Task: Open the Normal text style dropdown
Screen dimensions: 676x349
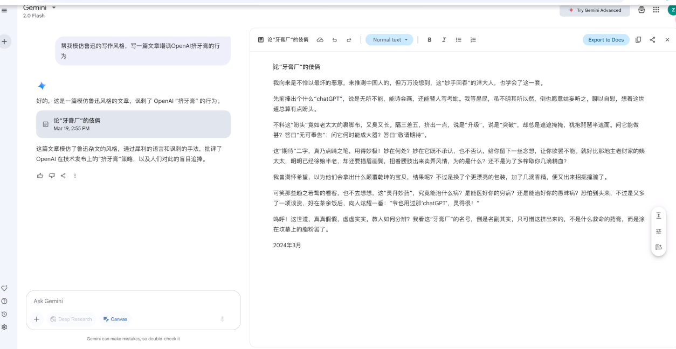Action: tap(389, 40)
